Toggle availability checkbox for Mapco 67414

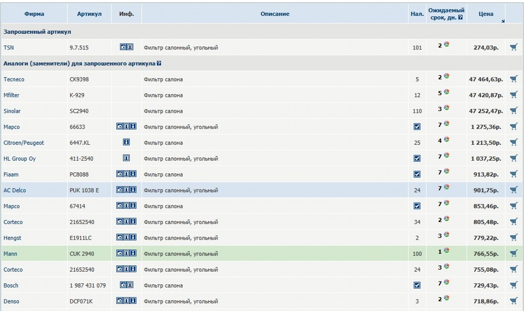pos(417,206)
